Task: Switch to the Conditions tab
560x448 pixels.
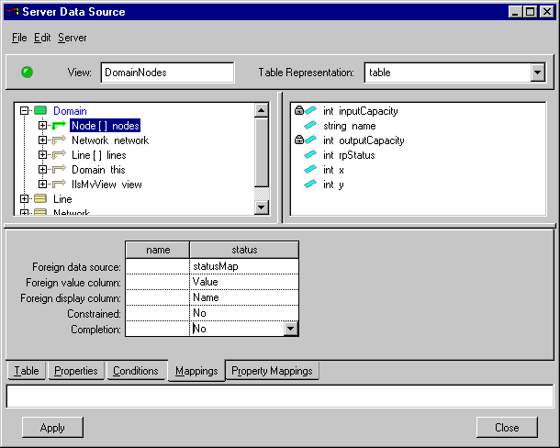Action: click(x=135, y=371)
